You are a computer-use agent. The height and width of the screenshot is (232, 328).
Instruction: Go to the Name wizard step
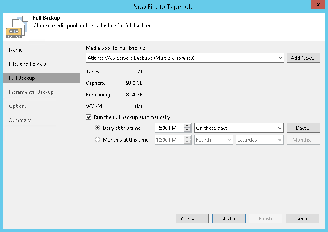click(x=16, y=50)
